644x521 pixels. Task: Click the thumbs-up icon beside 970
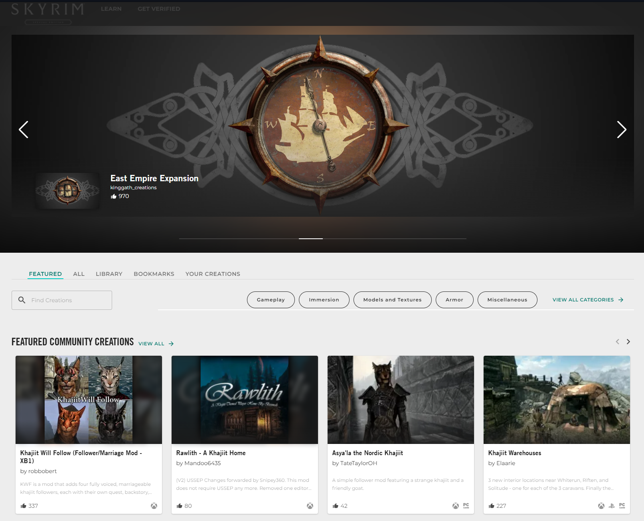pyautogui.click(x=113, y=196)
